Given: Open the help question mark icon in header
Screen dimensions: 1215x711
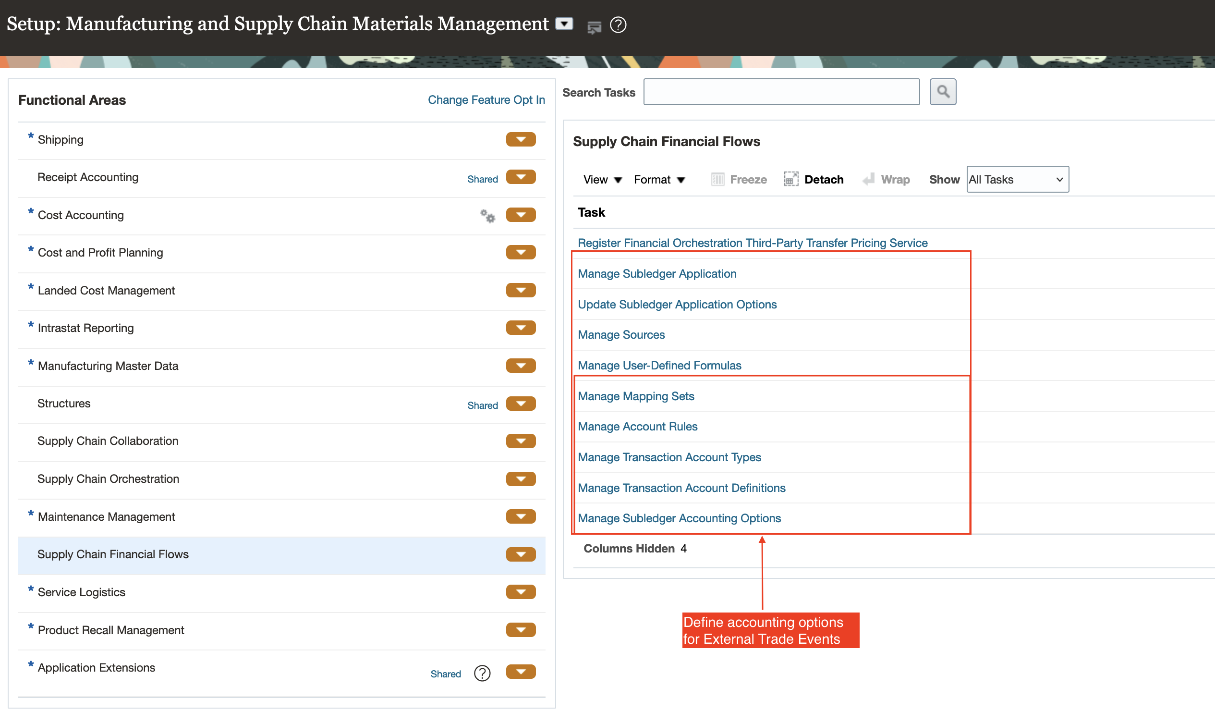Looking at the screenshot, I should (618, 25).
